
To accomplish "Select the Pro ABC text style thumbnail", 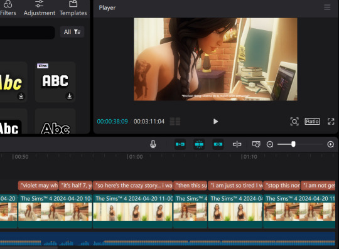I will point(55,82).
